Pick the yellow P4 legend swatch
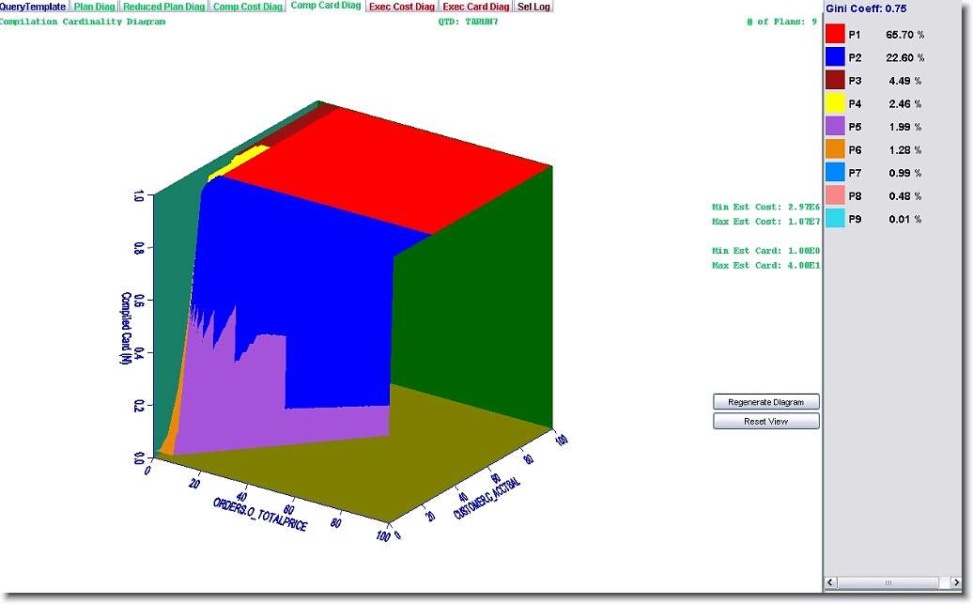 (834, 103)
